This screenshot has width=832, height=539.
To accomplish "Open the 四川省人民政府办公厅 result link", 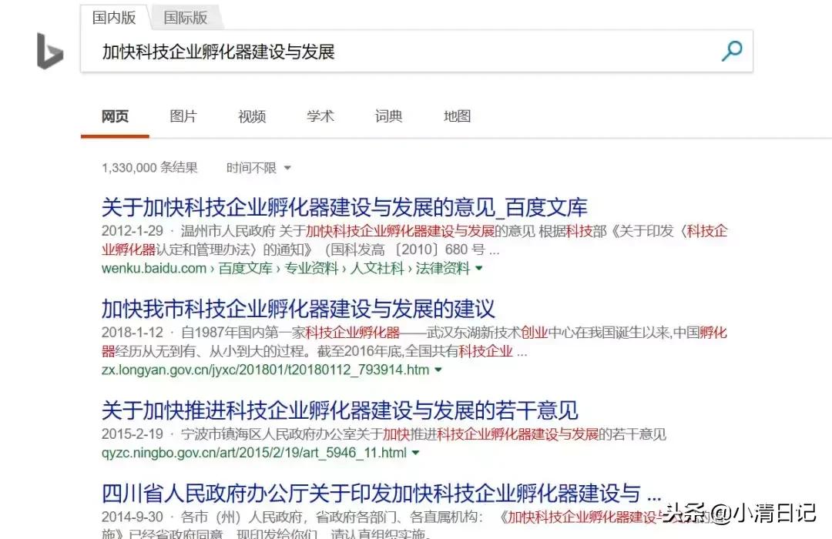I will 378,493.
